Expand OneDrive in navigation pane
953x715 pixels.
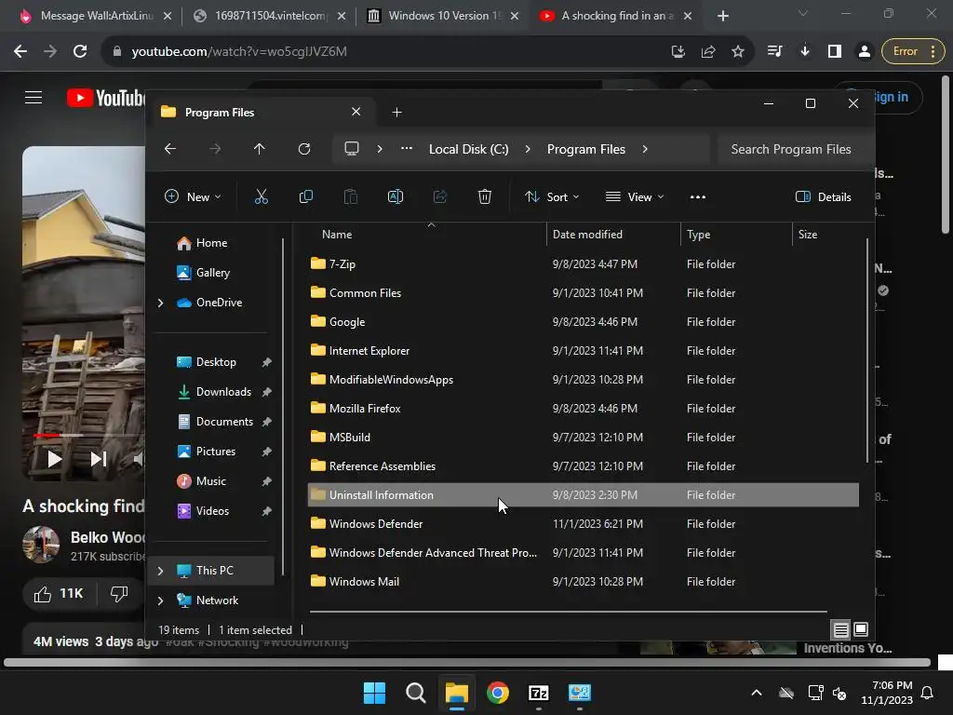[160, 303]
